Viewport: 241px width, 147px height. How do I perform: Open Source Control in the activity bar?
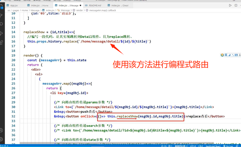1,15
